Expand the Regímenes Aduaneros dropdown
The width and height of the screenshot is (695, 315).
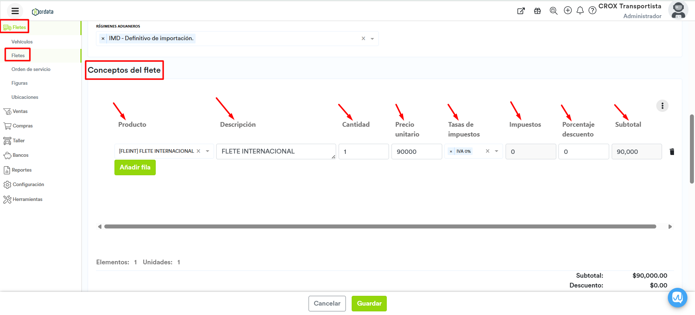(x=372, y=39)
